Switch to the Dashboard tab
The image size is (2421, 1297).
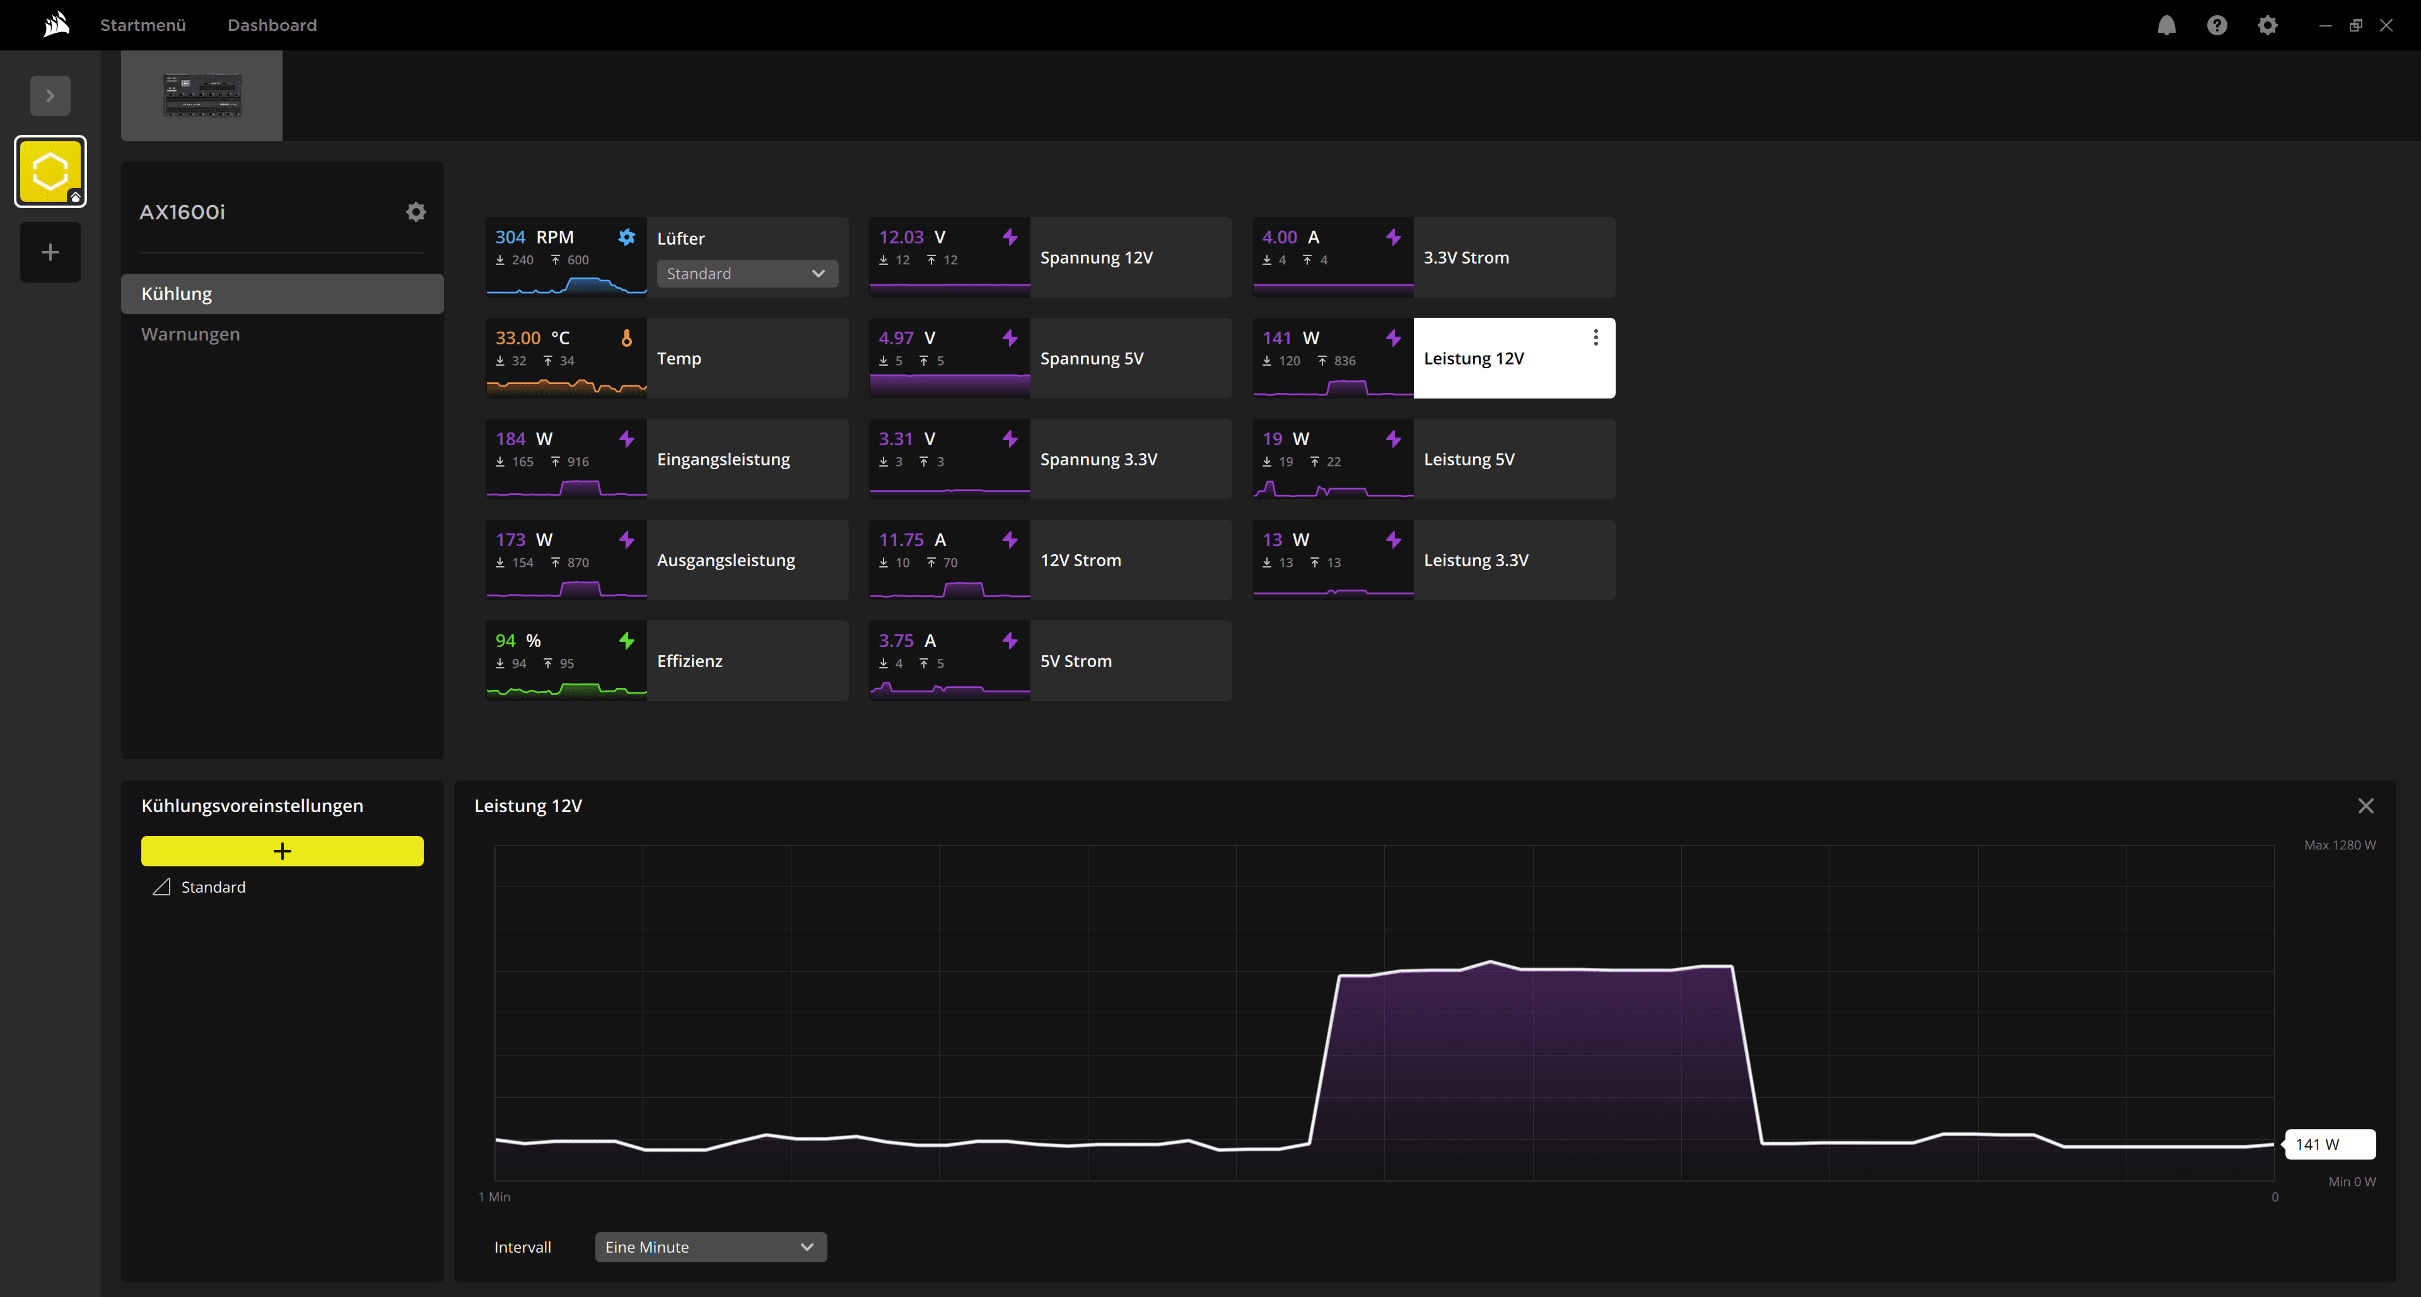(x=272, y=25)
